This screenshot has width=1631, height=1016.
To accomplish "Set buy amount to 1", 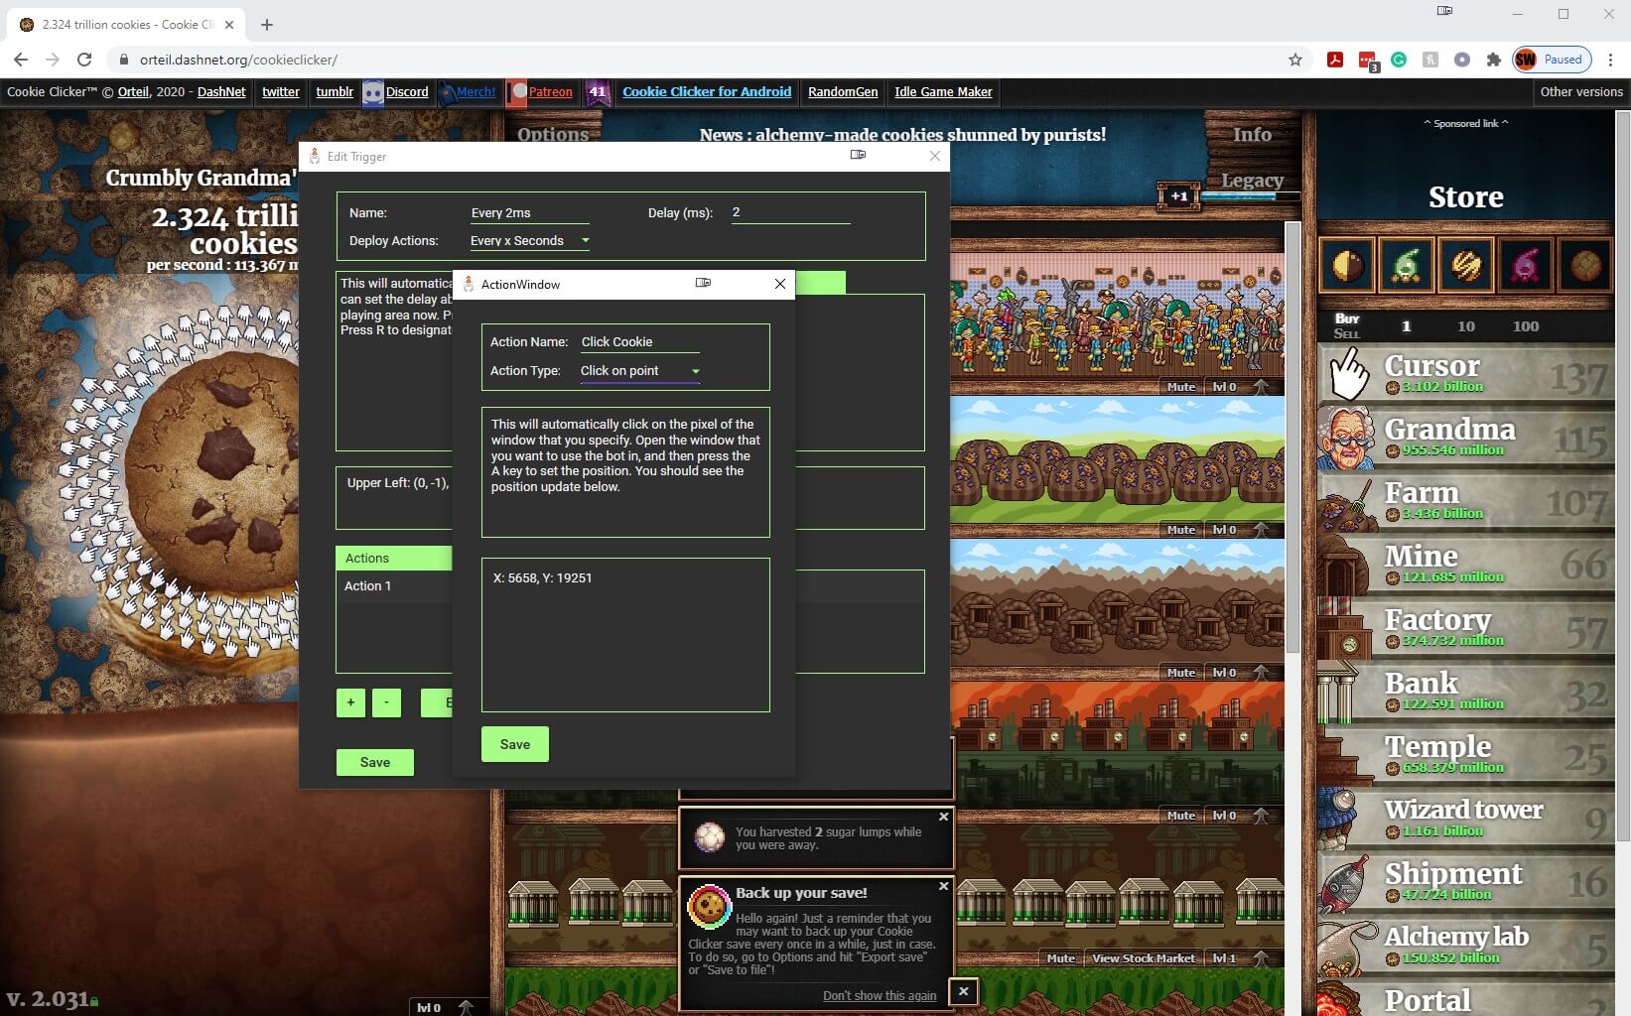I will [1406, 326].
